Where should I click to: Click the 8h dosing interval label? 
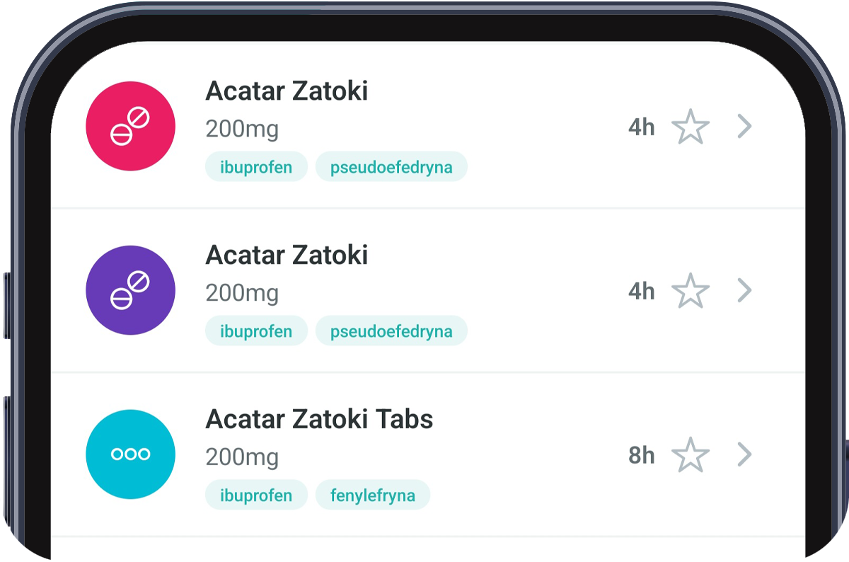pos(641,455)
